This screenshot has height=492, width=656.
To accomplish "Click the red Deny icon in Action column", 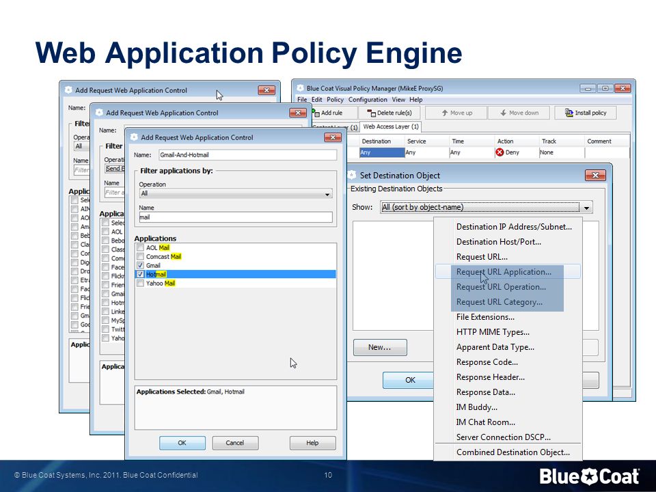I will (500, 152).
